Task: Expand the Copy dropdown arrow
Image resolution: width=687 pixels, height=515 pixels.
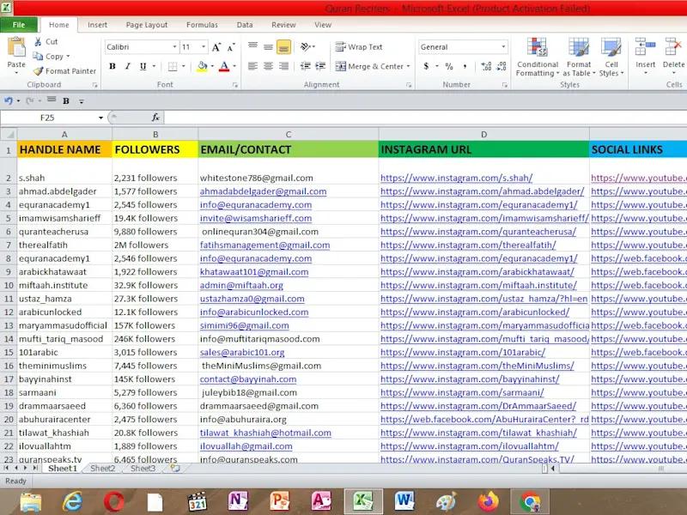Action: [68, 57]
